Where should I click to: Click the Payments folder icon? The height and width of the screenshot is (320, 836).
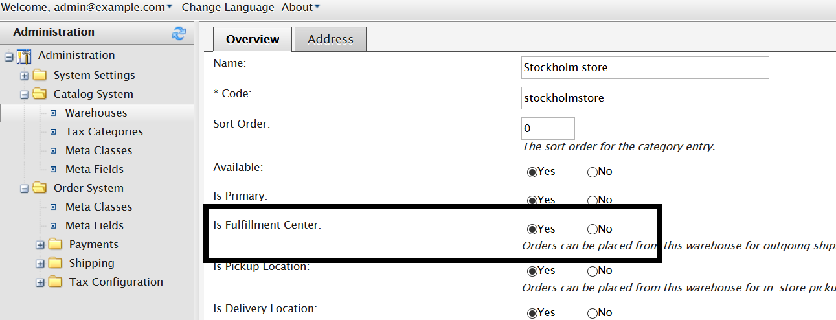[56, 244]
